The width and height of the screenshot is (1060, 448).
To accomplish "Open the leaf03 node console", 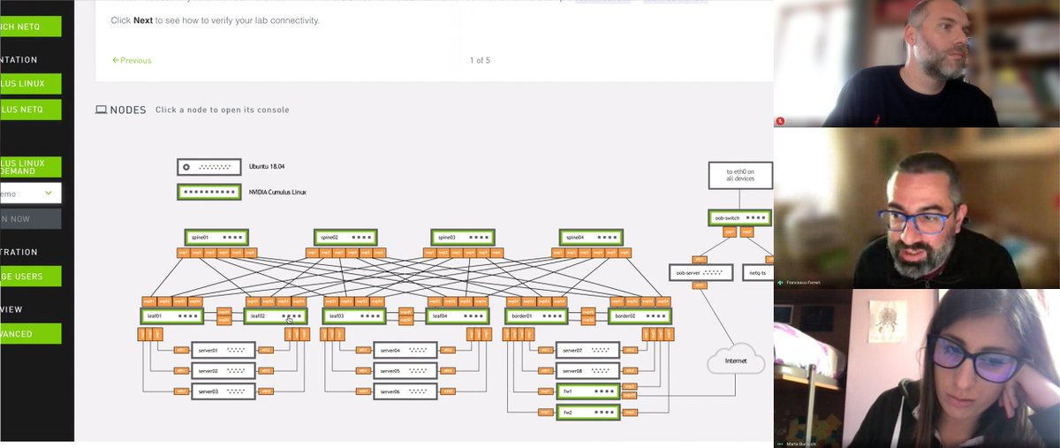I will point(354,315).
